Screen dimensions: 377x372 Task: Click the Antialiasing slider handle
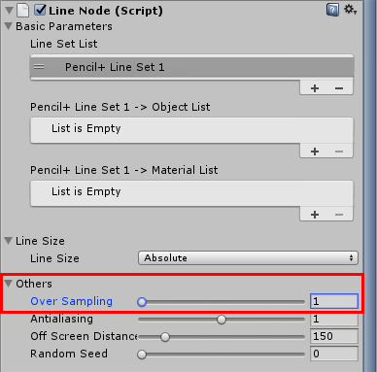(222, 320)
